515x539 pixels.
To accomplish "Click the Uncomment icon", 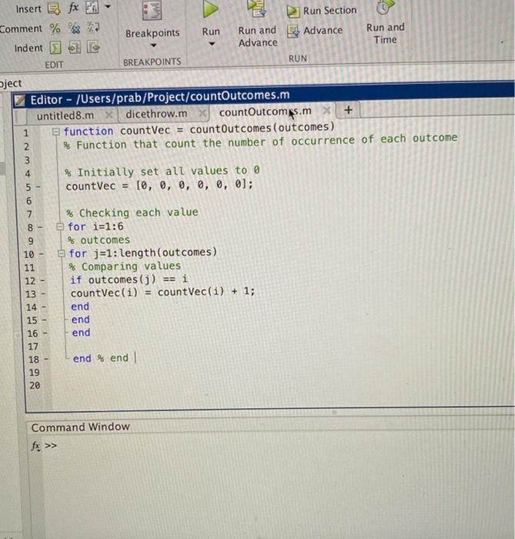I will pyautogui.click(x=74, y=28).
